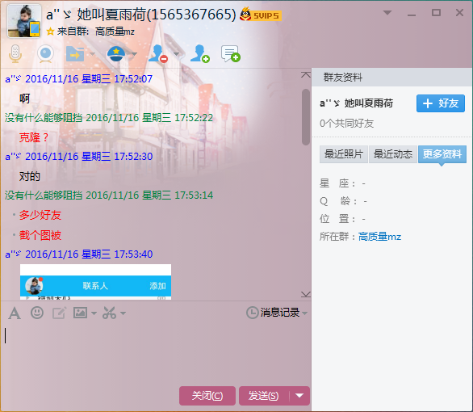
Task: Switch to the 最近动态 tab
Action: [x=393, y=154]
